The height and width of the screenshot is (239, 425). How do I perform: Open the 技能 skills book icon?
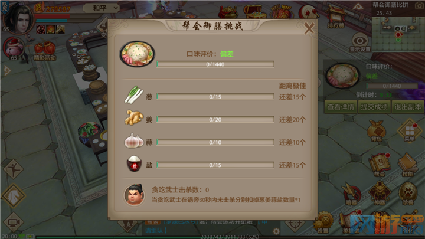[408, 165]
